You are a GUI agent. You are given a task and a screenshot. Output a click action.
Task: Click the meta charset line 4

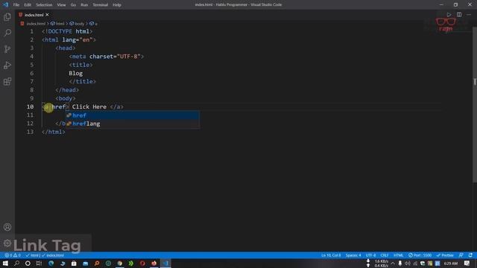106,57
